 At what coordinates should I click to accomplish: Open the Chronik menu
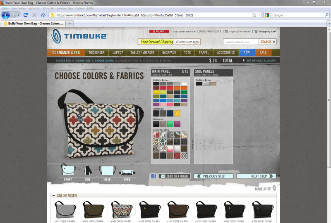[x=48, y=8]
